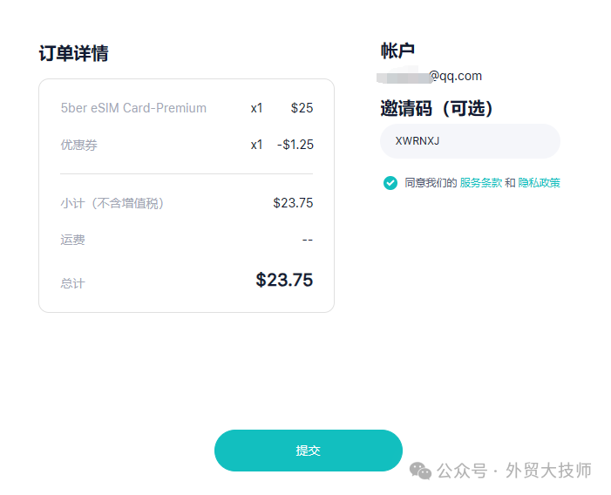The width and height of the screenshot is (611, 495).
Task: Click the 公众号 · 外贸大技师 watermark text
Action: point(514,471)
